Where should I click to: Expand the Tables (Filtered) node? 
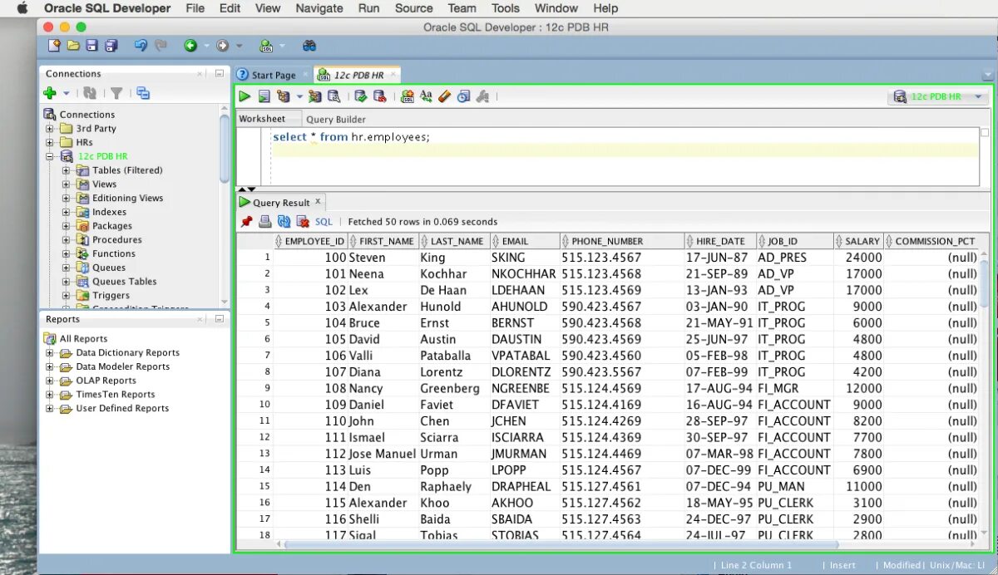(67, 170)
